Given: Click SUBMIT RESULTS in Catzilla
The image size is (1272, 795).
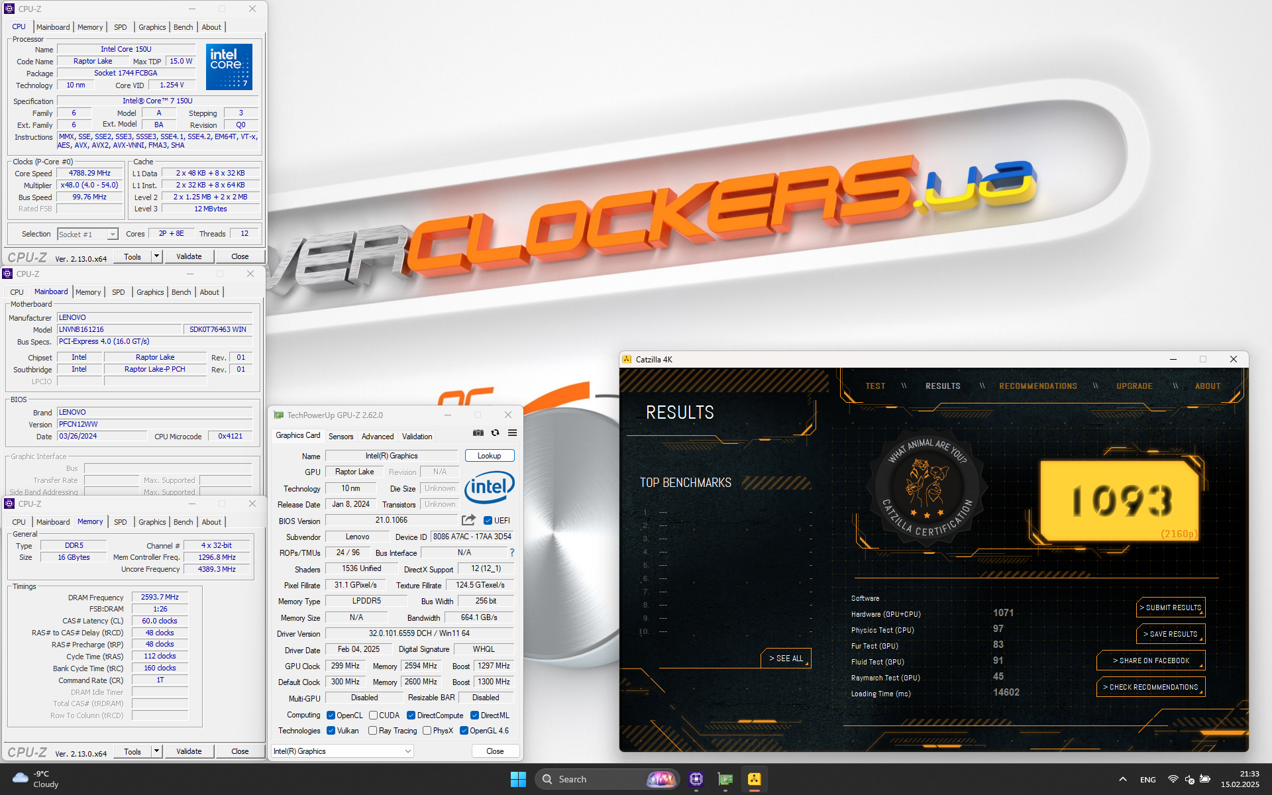Looking at the screenshot, I should [1171, 608].
